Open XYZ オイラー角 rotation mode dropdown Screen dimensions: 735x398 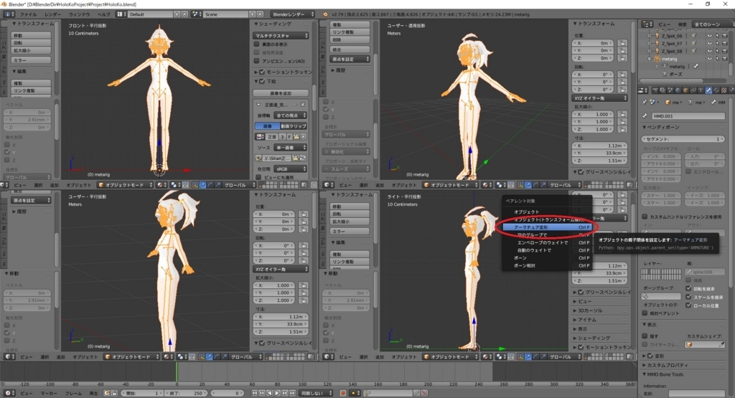[599, 98]
